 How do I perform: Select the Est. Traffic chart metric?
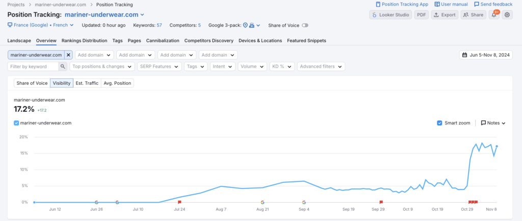[87, 83]
